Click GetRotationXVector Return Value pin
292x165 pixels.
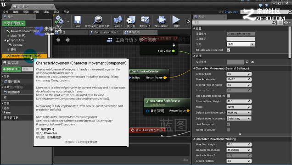click(165, 77)
